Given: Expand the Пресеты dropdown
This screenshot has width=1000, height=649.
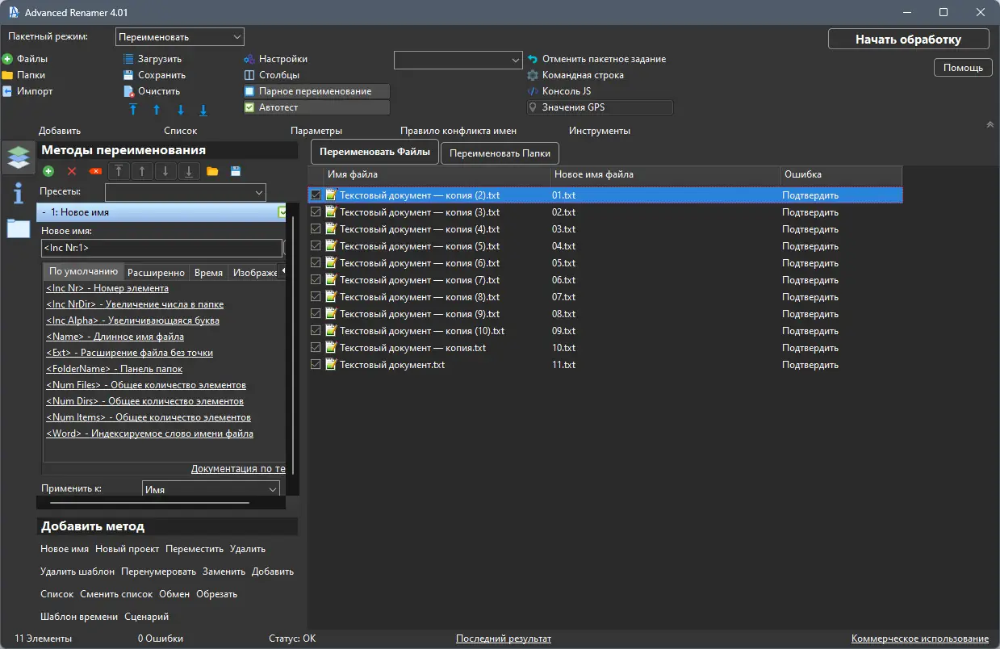Looking at the screenshot, I should (186, 192).
